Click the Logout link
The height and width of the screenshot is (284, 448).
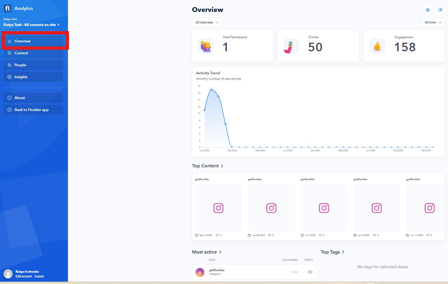tap(39, 276)
